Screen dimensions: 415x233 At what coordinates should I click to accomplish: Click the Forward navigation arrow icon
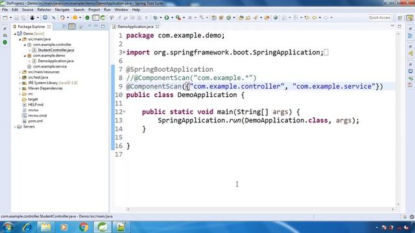(x=326, y=17)
